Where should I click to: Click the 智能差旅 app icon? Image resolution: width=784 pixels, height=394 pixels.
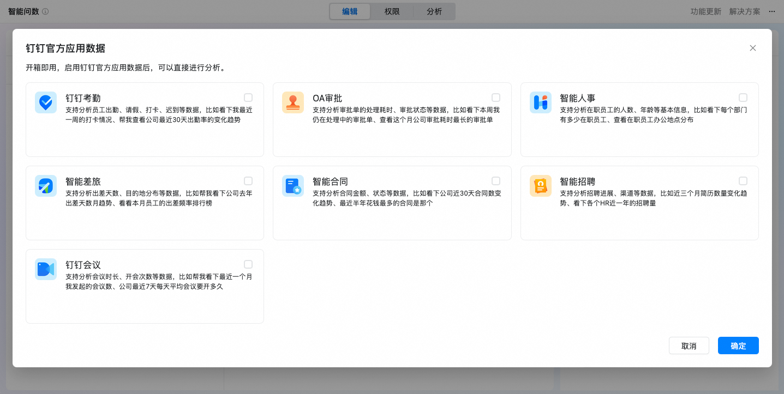(x=46, y=186)
